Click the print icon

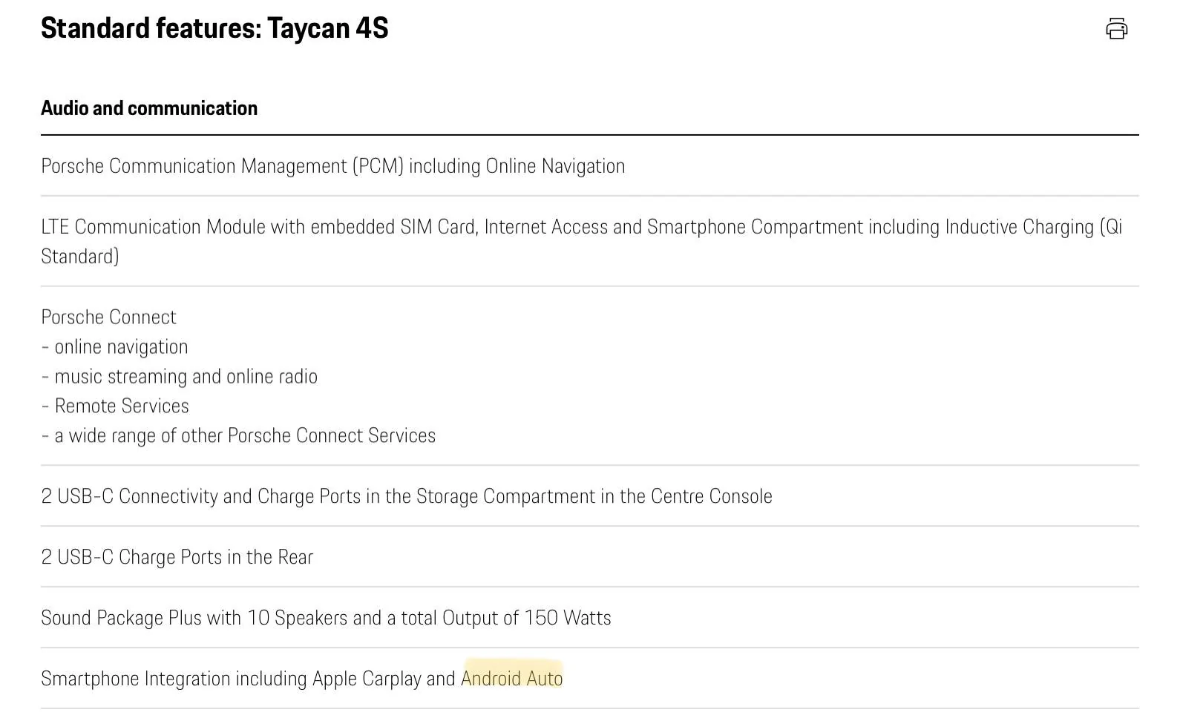tap(1116, 29)
